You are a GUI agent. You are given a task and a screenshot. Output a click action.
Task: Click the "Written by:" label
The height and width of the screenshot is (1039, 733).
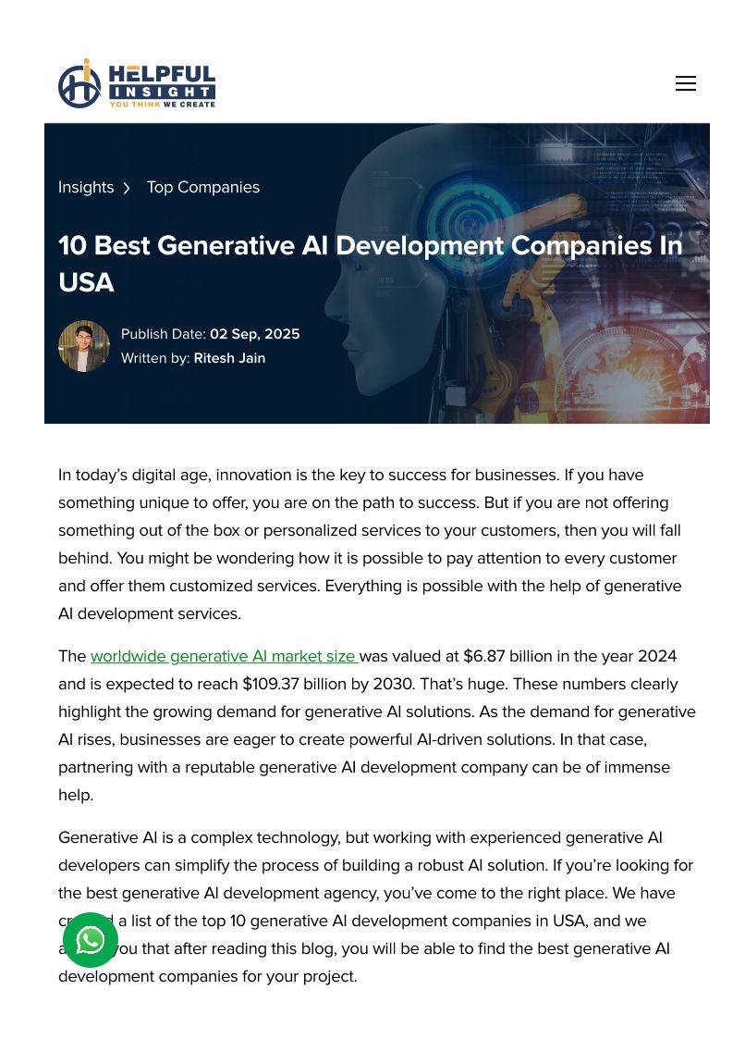click(x=155, y=358)
